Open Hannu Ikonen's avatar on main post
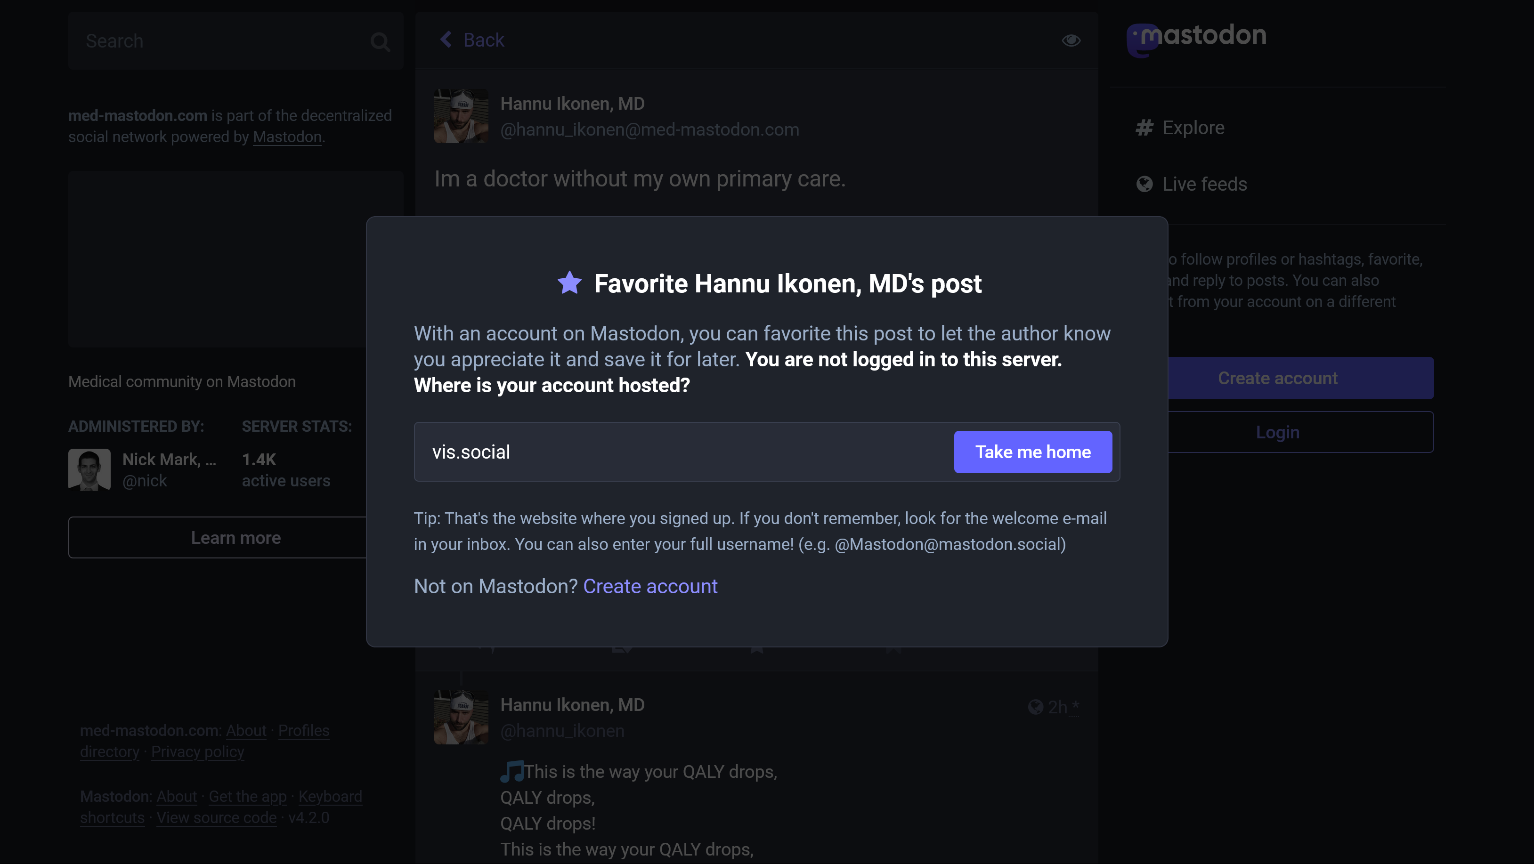This screenshot has height=864, width=1534. coord(461,116)
